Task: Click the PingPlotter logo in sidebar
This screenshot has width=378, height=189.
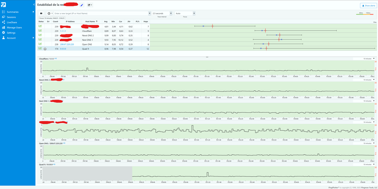Action: 4,4
